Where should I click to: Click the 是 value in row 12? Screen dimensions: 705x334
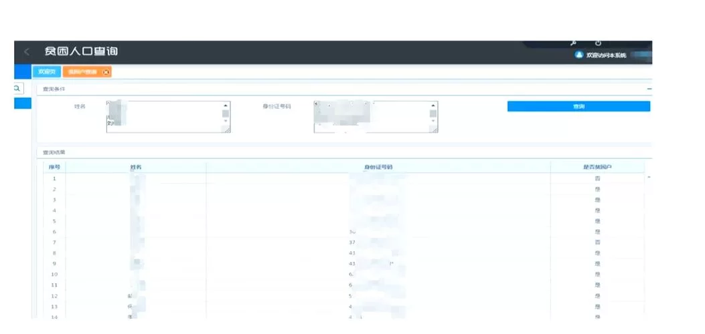point(597,296)
